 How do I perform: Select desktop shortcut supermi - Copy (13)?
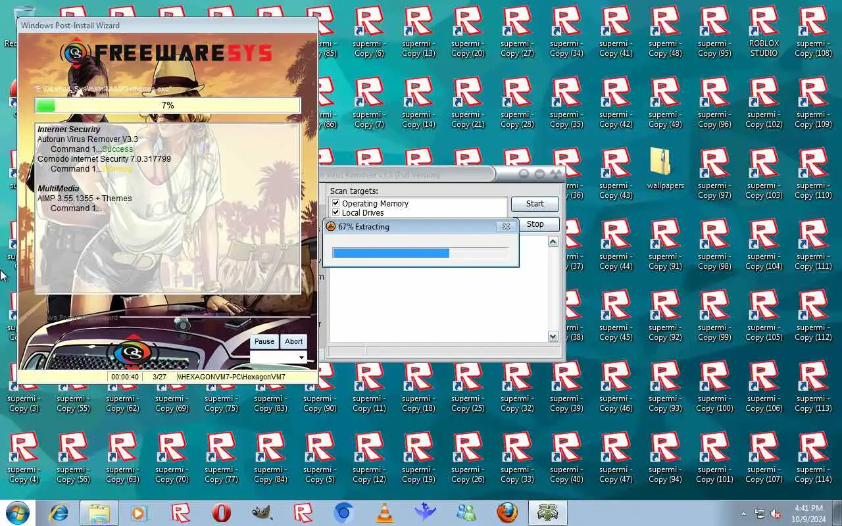click(x=418, y=32)
